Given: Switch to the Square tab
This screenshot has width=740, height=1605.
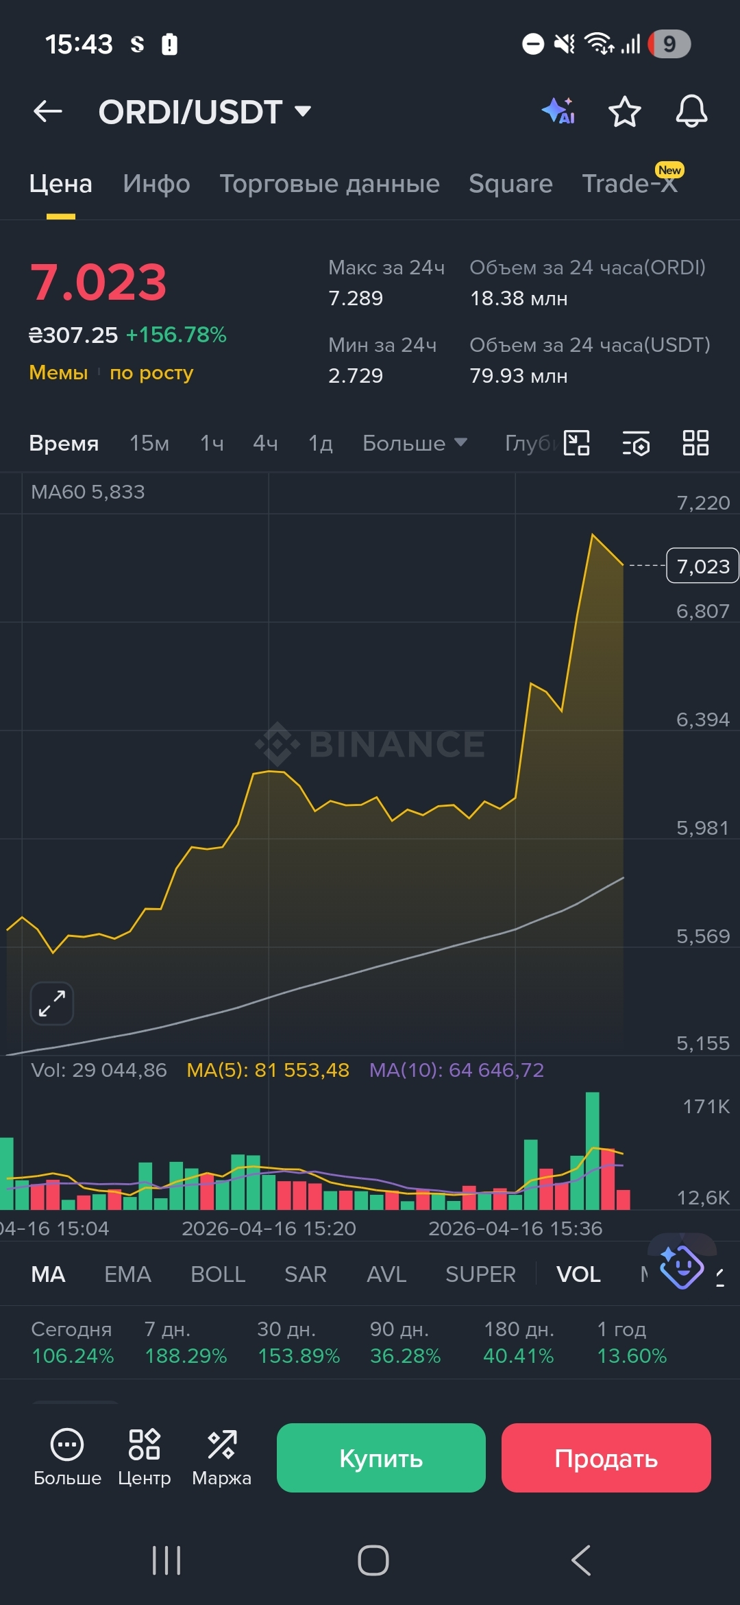Looking at the screenshot, I should [x=510, y=184].
